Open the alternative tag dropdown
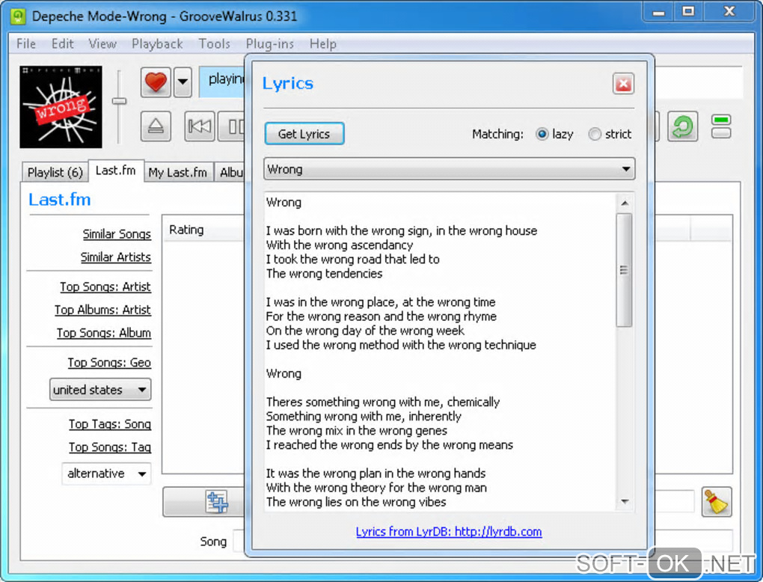Image resolution: width=763 pixels, height=582 pixels. pyautogui.click(x=106, y=474)
